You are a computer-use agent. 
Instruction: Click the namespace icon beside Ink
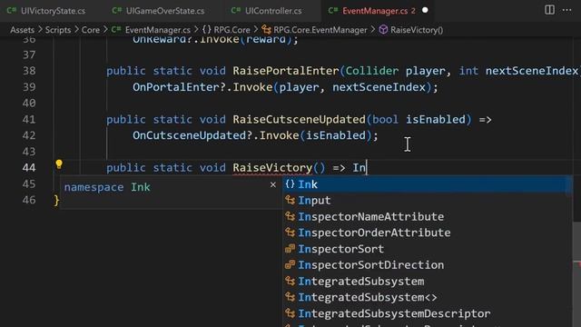pos(290,183)
